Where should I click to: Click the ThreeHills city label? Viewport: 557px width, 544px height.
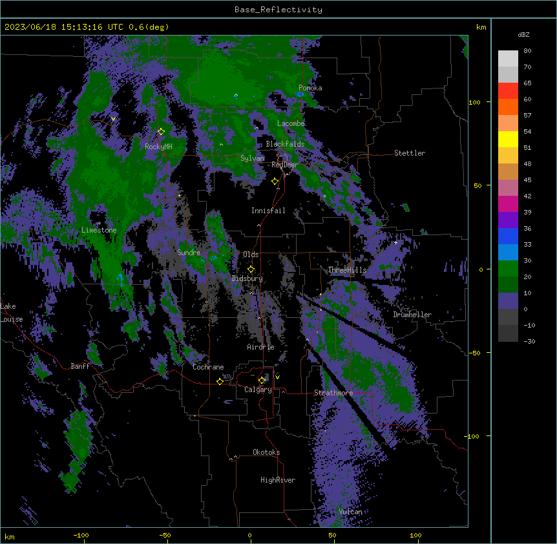347,270
